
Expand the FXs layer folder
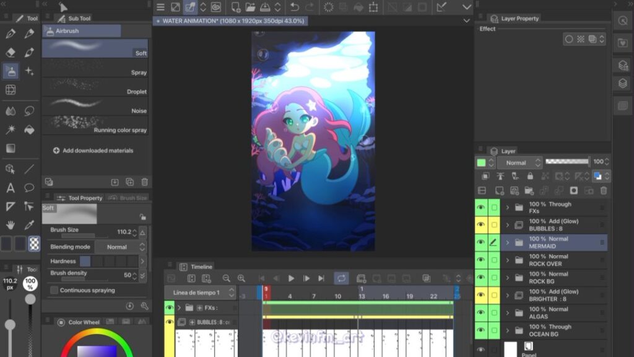point(508,208)
